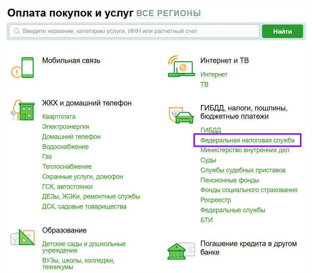Open Охранные услуги, домофон link

(x=83, y=177)
